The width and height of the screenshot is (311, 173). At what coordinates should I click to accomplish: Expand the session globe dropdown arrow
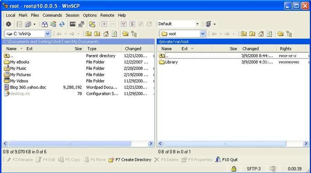click(215, 24)
